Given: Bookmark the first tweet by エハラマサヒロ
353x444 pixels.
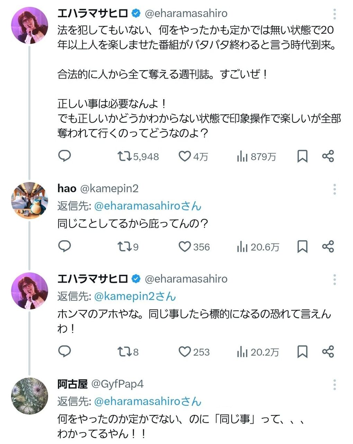Looking at the screenshot, I should point(302,156).
